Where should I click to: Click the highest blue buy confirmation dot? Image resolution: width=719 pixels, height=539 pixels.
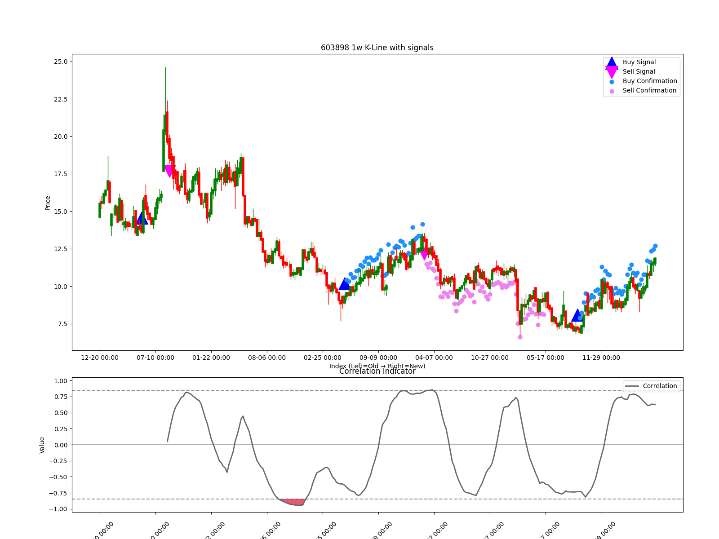(x=422, y=224)
